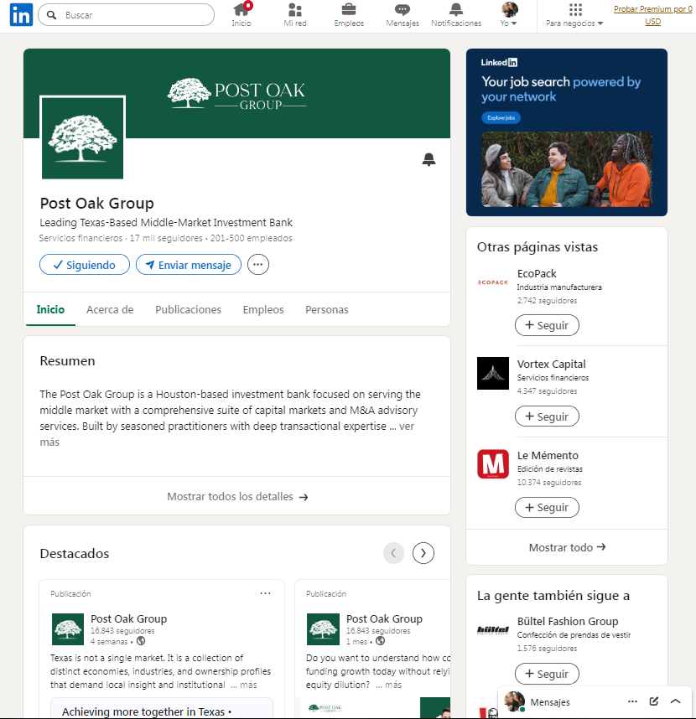The width and height of the screenshot is (696, 719).
Task: Open the LinkedIn home logo
Action: [x=21, y=15]
